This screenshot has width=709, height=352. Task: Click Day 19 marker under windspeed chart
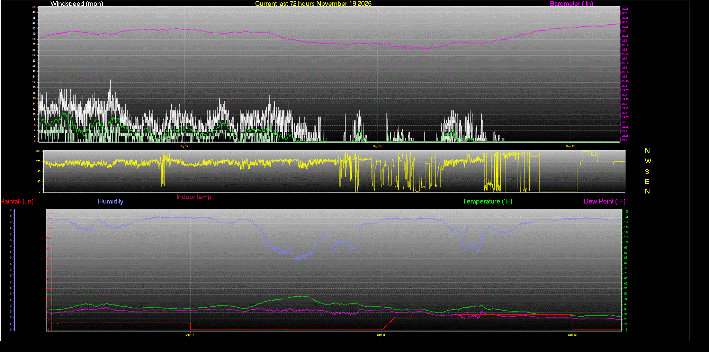point(570,146)
